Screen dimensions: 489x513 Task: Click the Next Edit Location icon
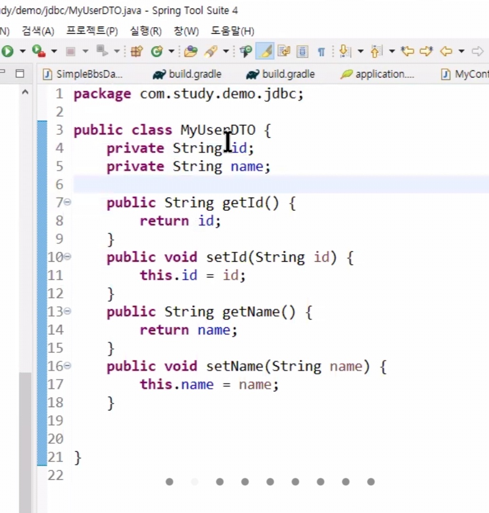[x=426, y=51]
